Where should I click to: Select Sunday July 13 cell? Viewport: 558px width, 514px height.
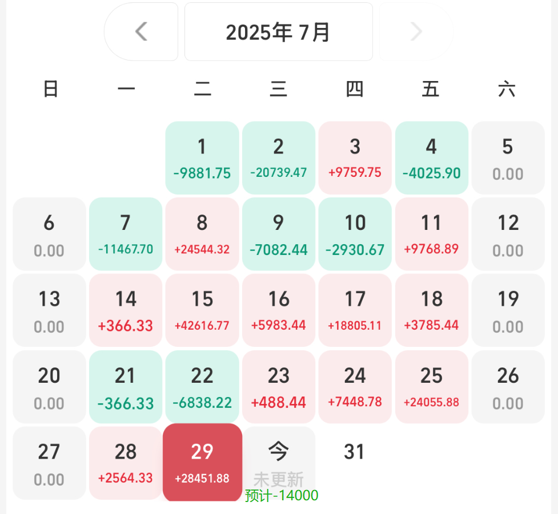[x=49, y=310]
